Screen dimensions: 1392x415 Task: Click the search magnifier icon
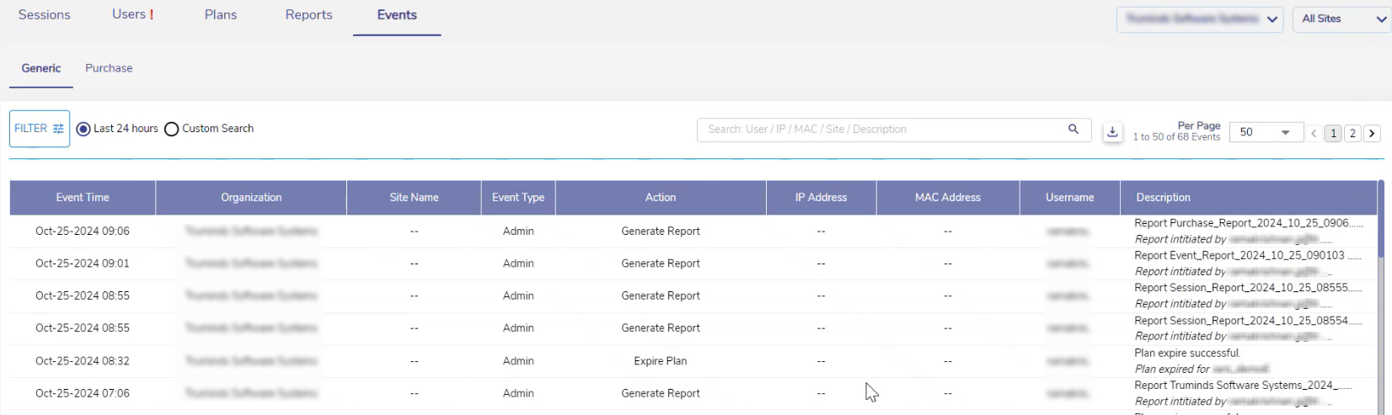(x=1073, y=130)
